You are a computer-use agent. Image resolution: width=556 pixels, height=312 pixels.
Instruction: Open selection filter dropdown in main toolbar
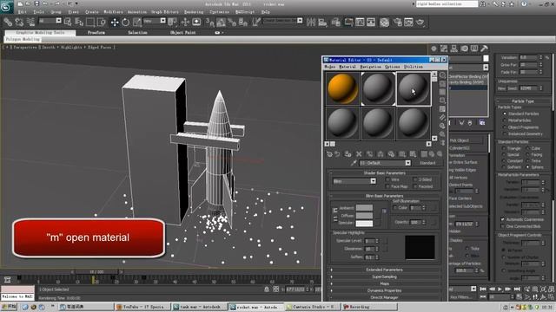pyautogui.click(x=58, y=21)
